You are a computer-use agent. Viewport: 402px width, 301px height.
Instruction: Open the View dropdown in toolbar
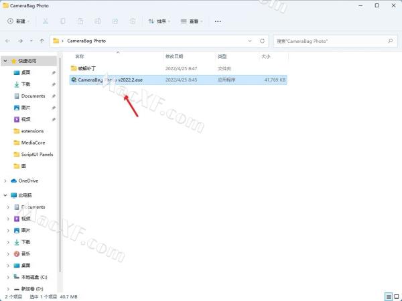191,21
